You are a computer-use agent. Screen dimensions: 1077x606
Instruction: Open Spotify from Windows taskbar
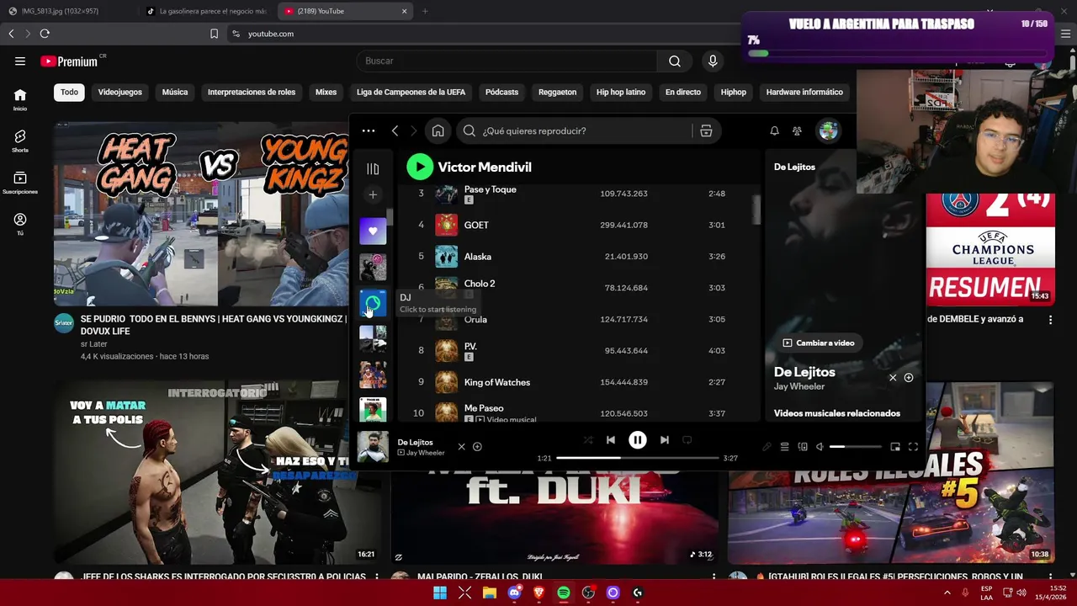564,593
